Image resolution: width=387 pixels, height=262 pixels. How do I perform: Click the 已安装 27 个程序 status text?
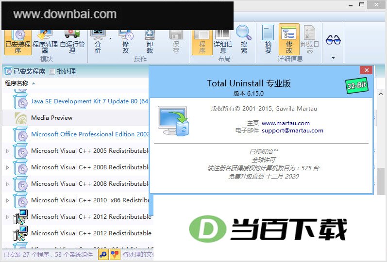[x=48, y=254]
